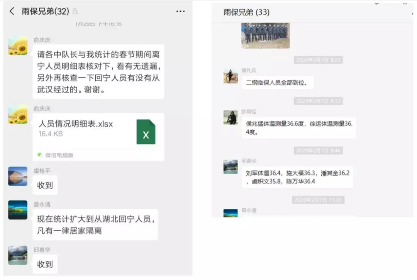This screenshot has width=417, height=280.
Task: Tap the back arrow in chat header
Action: click(x=12, y=11)
